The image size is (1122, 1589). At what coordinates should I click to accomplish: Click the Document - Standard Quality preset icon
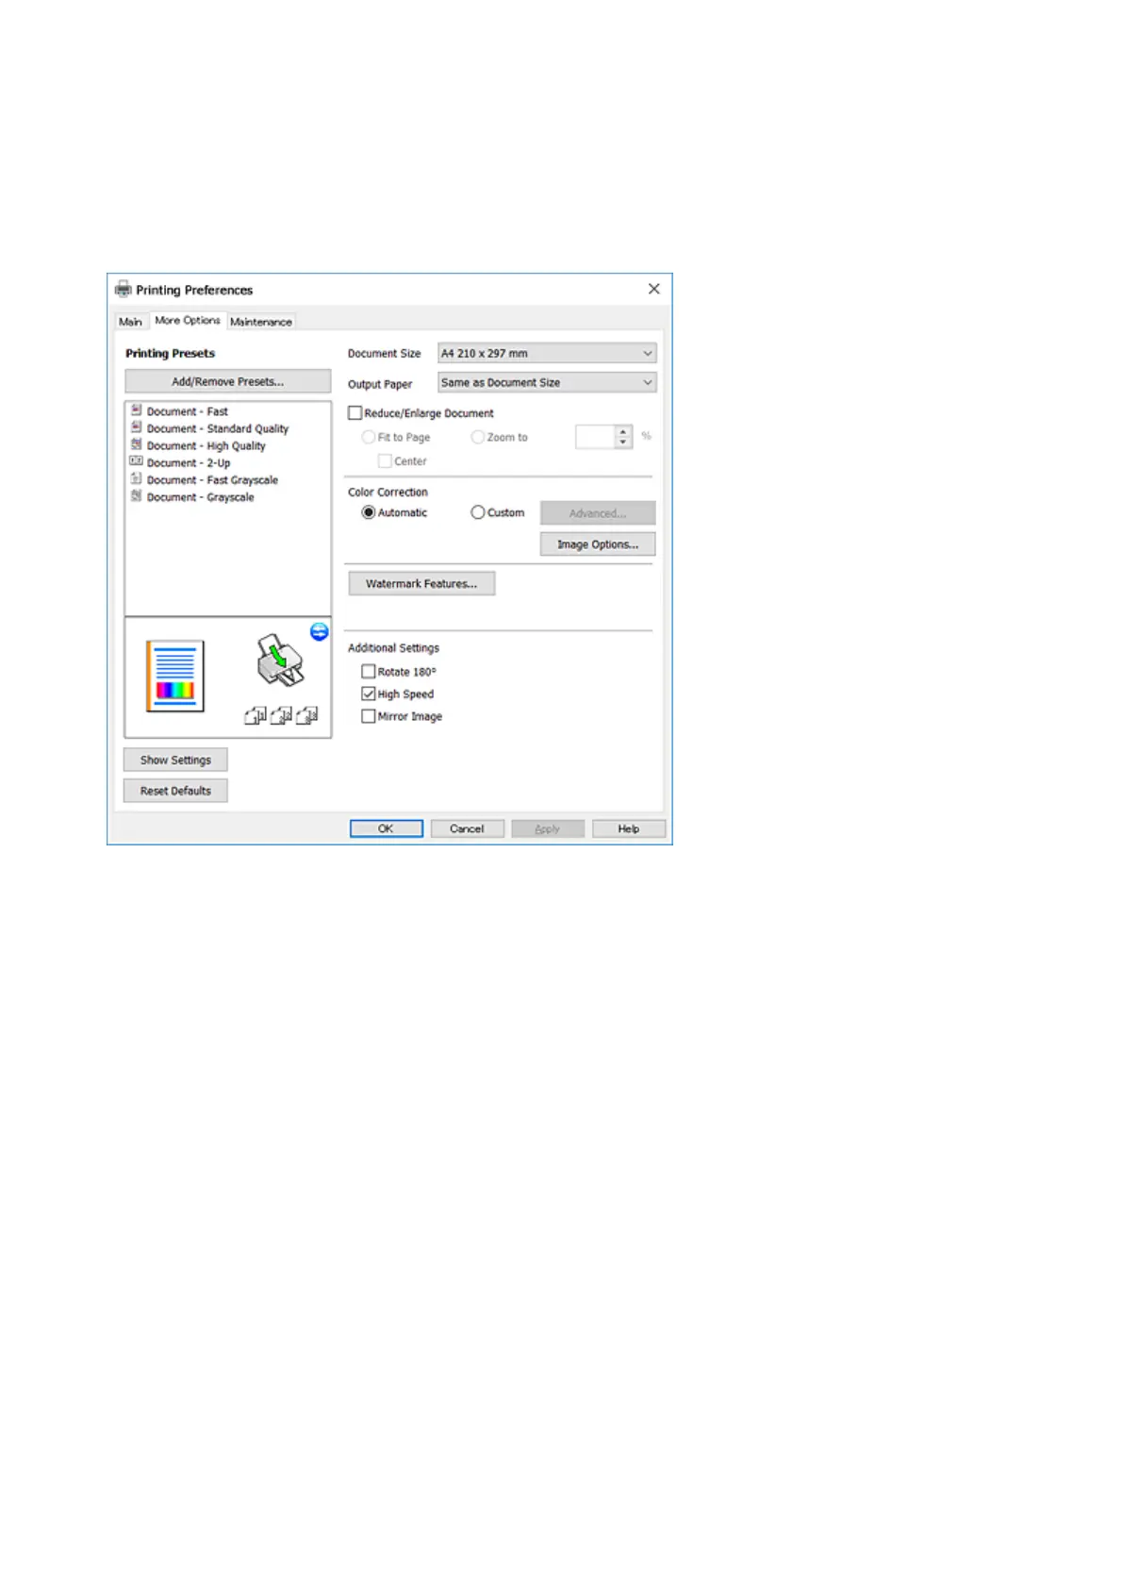pyautogui.click(x=137, y=427)
